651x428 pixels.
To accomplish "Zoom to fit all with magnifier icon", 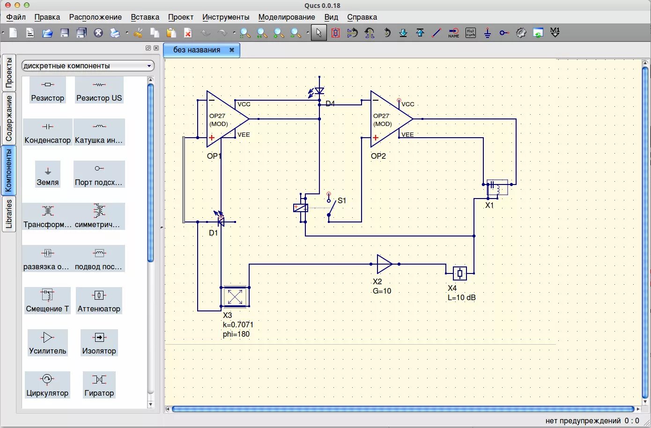I will (x=245, y=33).
